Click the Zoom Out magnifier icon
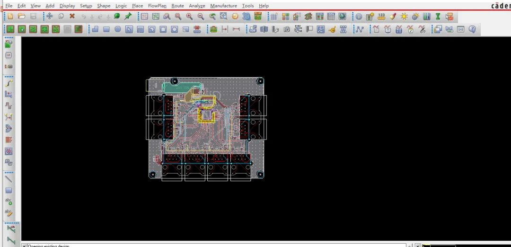 201,16
